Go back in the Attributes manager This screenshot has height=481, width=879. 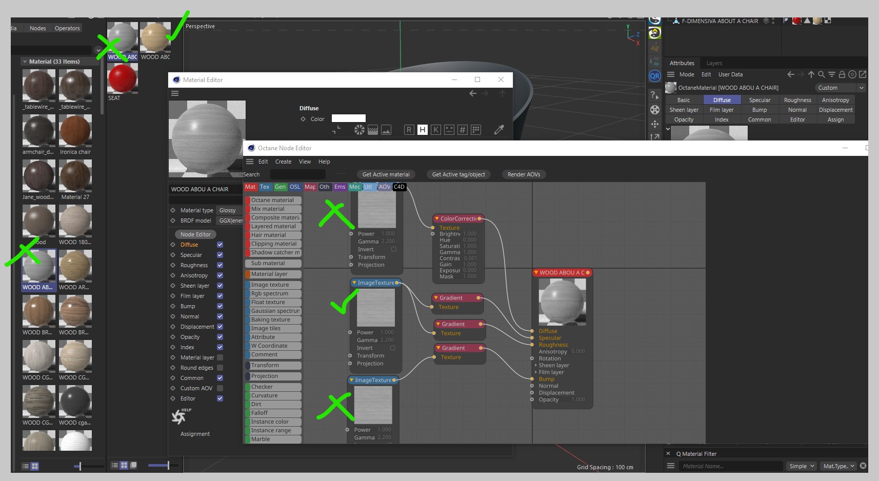[791, 74]
